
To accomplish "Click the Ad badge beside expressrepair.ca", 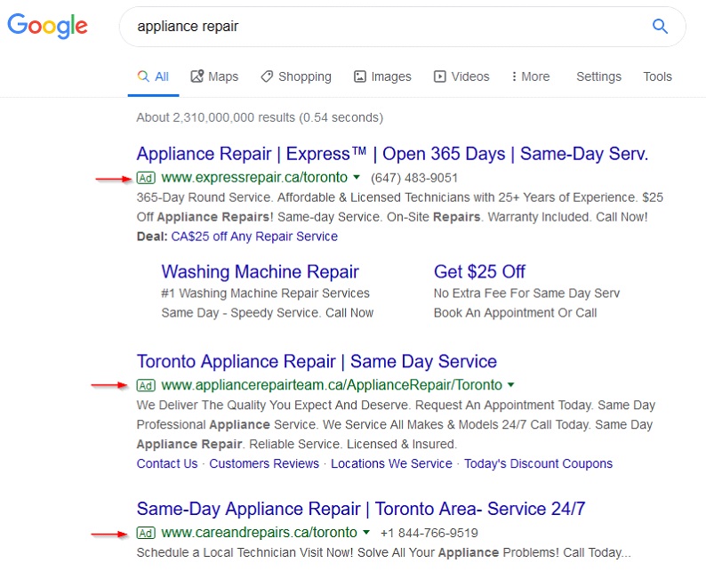I will (x=146, y=178).
